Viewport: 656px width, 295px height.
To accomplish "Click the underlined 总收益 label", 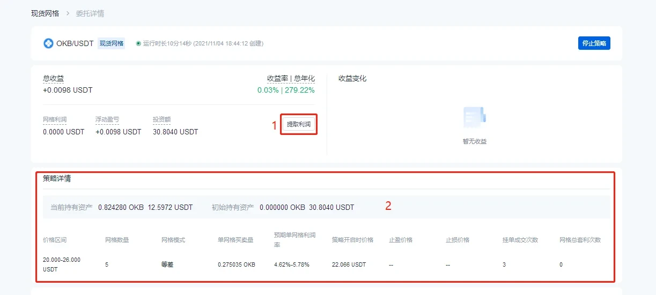I will point(53,79).
